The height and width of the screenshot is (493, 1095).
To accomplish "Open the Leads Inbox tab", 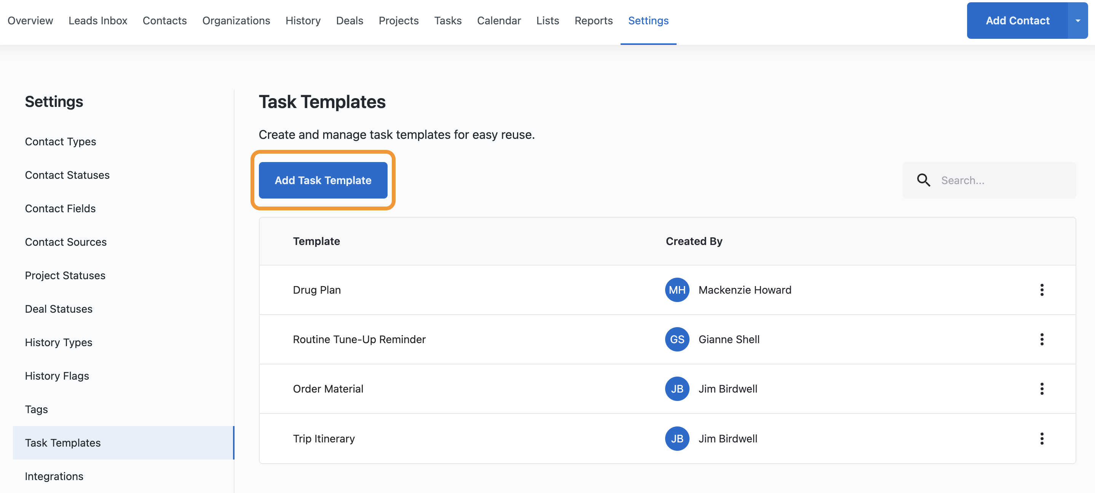I will coord(98,21).
